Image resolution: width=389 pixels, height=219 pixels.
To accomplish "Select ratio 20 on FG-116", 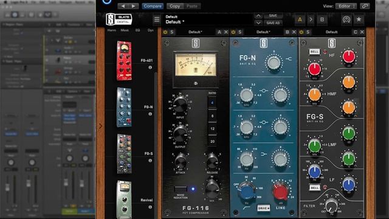I will point(212,142).
